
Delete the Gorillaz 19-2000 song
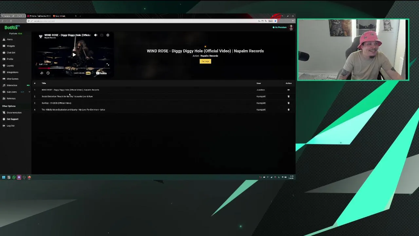click(x=288, y=103)
